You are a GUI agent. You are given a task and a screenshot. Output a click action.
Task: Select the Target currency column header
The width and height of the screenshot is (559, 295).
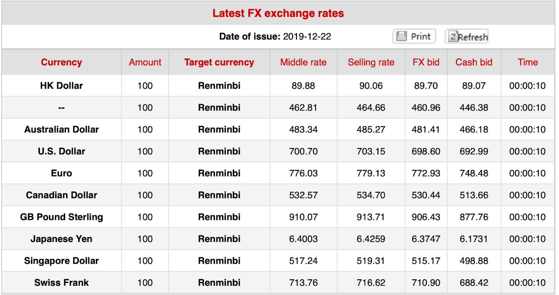pos(219,62)
